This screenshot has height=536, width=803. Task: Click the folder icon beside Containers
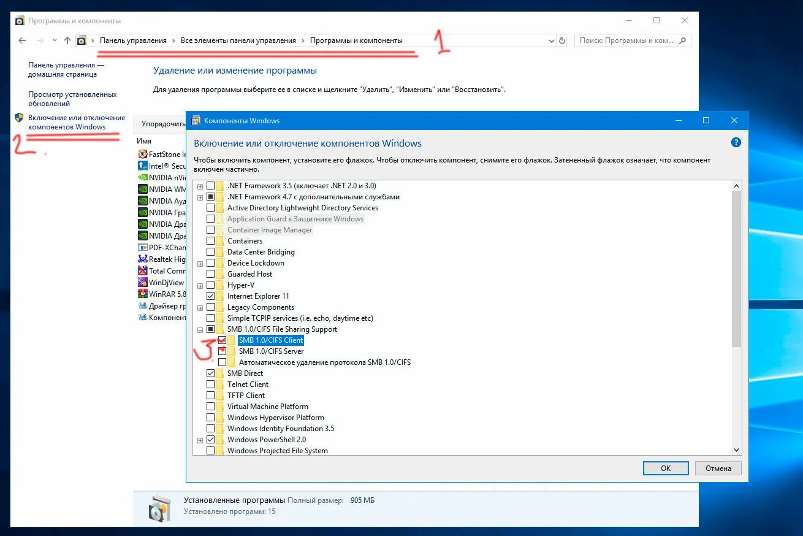pyautogui.click(x=221, y=241)
